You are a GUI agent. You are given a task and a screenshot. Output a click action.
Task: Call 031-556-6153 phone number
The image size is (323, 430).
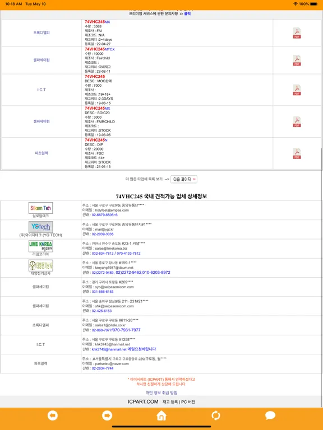point(103,292)
